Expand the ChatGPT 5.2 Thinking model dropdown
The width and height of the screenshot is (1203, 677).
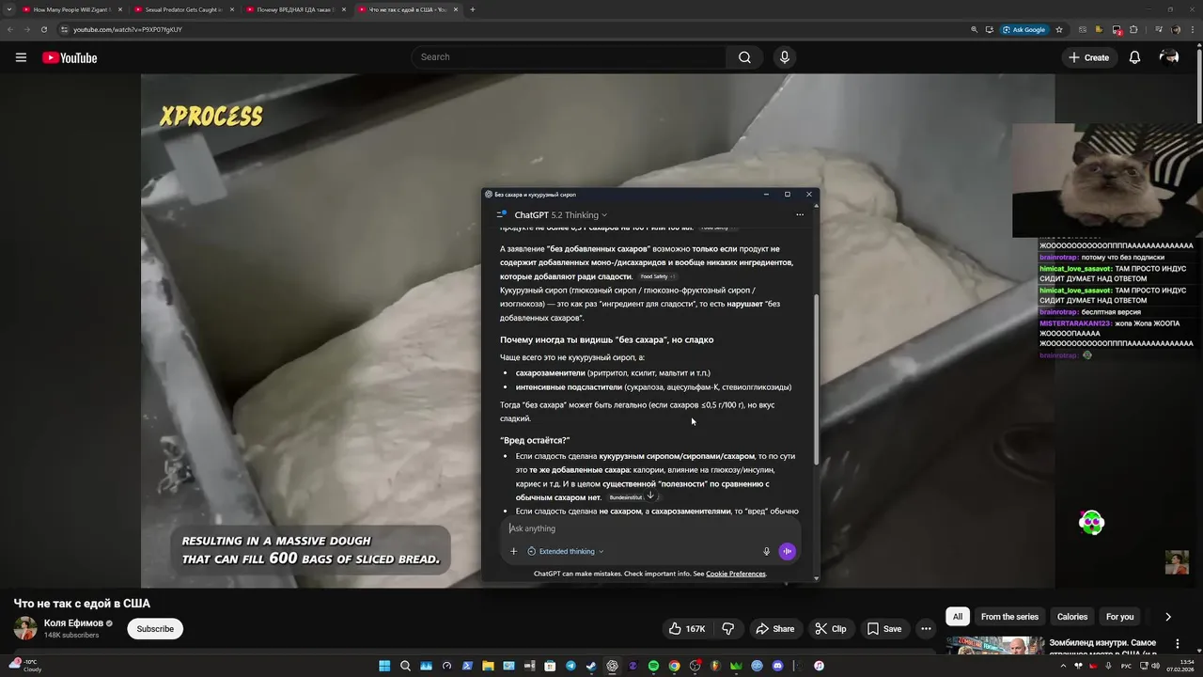point(560,215)
